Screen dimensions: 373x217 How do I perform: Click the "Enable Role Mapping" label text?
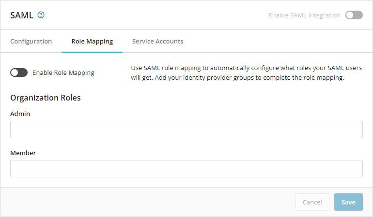(63, 73)
